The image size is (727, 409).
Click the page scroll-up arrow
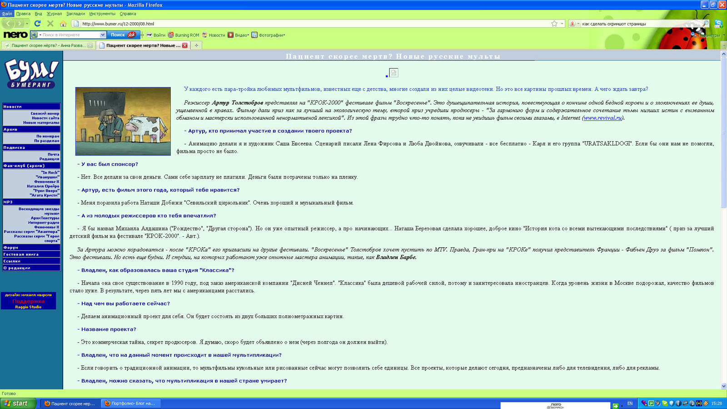(724, 54)
